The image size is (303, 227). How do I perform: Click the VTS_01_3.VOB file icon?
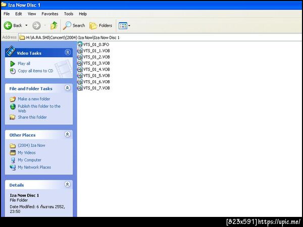click(80, 63)
